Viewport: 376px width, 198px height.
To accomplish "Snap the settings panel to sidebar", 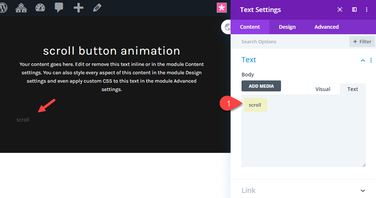I will [354, 9].
